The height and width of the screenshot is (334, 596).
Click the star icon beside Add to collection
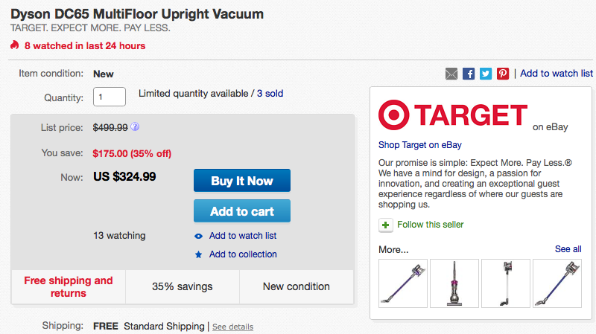click(198, 254)
